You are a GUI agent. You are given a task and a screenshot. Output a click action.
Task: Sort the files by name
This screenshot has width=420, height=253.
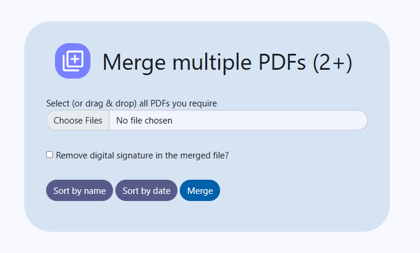(x=79, y=190)
